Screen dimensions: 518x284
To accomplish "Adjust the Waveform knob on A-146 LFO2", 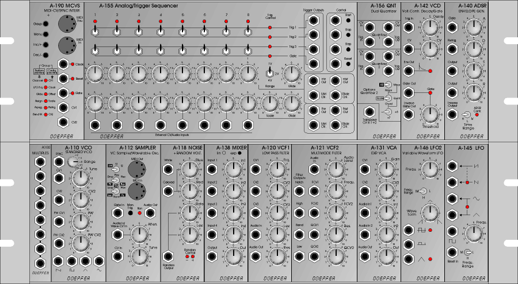I will [430, 213].
